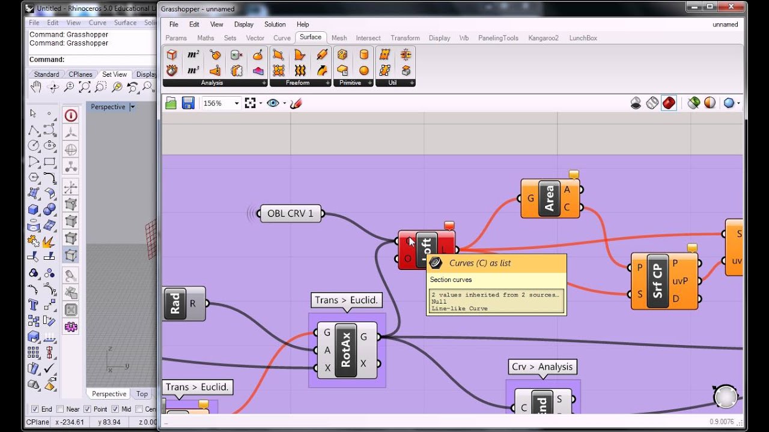Open Rhino's Curve menu
Screen dimensions: 769x432
click(97, 23)
